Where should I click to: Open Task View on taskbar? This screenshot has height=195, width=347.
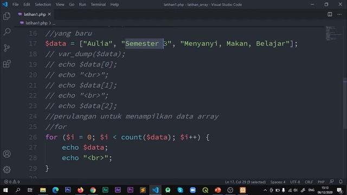click(30, 190)
